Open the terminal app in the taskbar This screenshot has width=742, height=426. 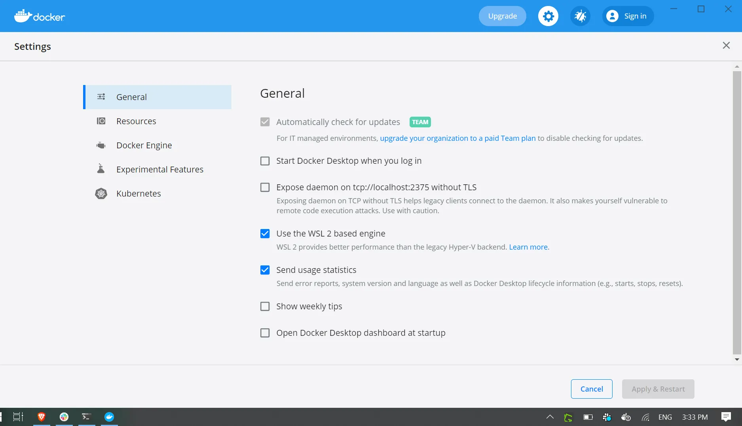[x=86, y=417]
